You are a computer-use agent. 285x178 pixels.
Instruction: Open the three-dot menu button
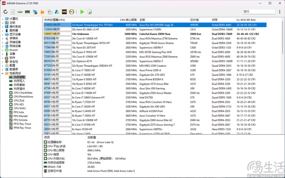[x=280, y=12]
